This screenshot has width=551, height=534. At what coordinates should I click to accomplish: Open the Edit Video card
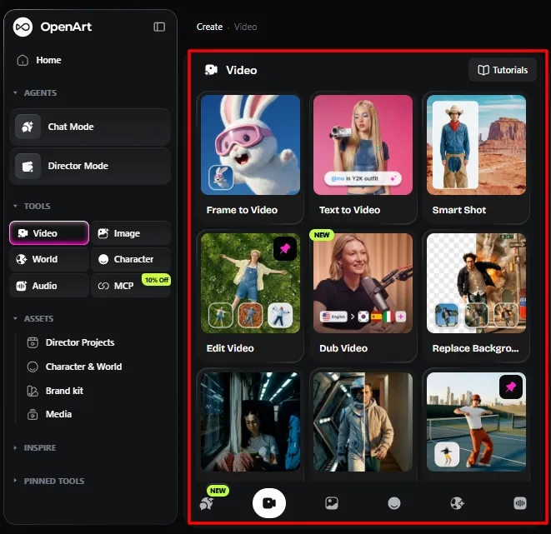(x=250, y=296)
